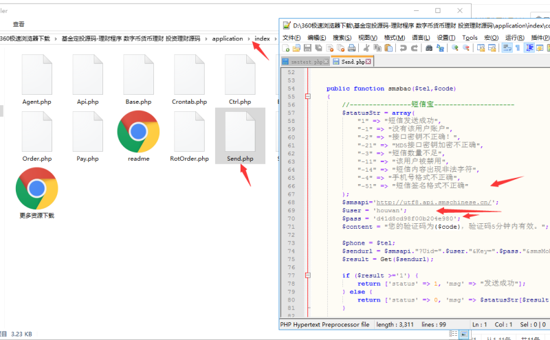Click user defined language toolbar icon

pos(540,48)
